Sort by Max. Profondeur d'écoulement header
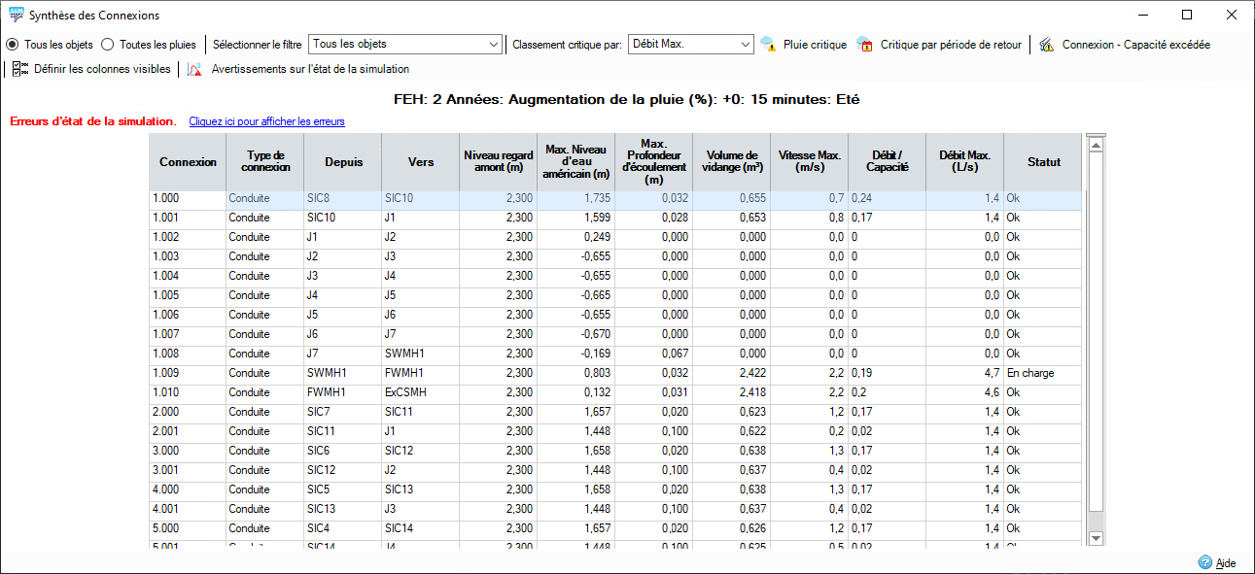 pos(654,162)
